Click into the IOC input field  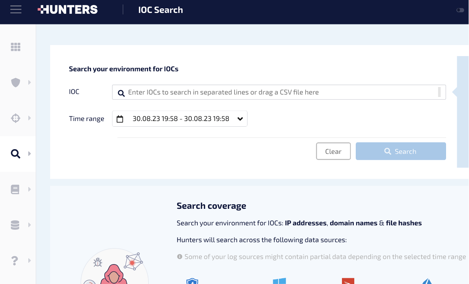(x=279, y=92)
